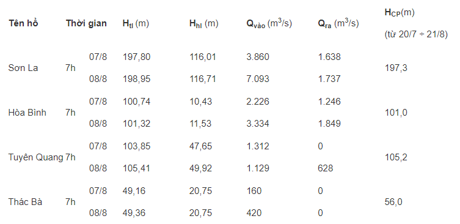Click the 49,92 downstream level value
The height and width of the screenshot is (224, 460).
(200, 168)
